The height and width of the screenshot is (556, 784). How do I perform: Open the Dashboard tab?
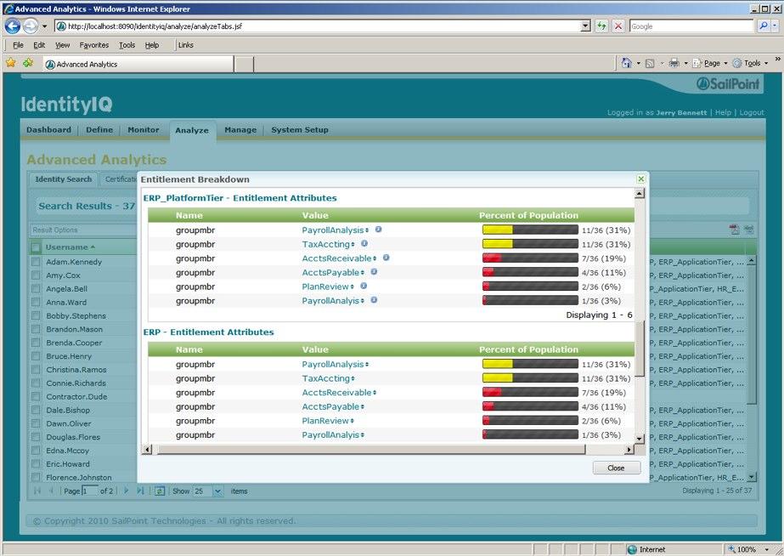click(48, 129)
